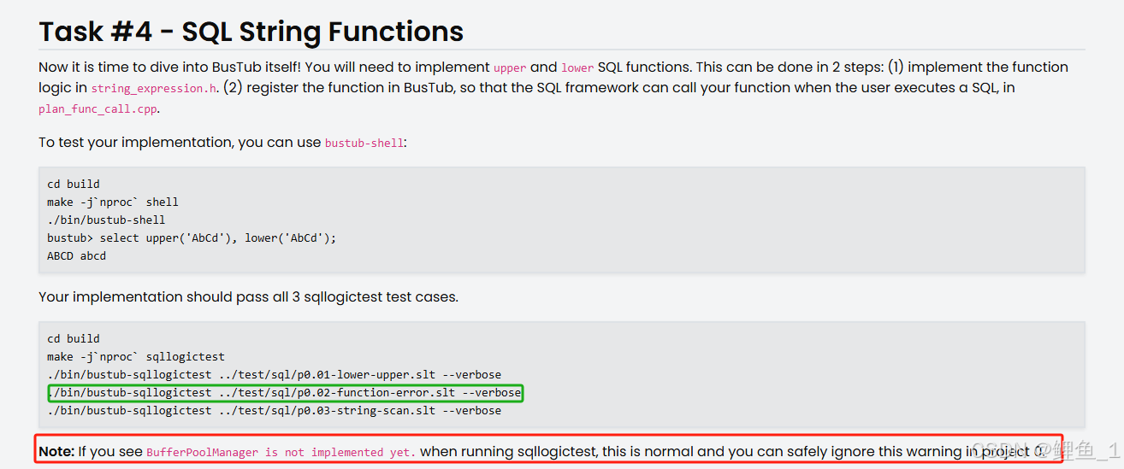Image resolution: width=1124 pixels, height=469 pixels.
Task: Click the plan_func_call.cpp code reference
Action: (98, 108)
